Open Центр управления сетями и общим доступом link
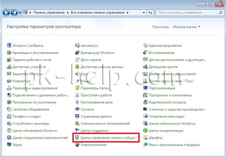Screen dimensions: 226x157 (x=108, y=137)
